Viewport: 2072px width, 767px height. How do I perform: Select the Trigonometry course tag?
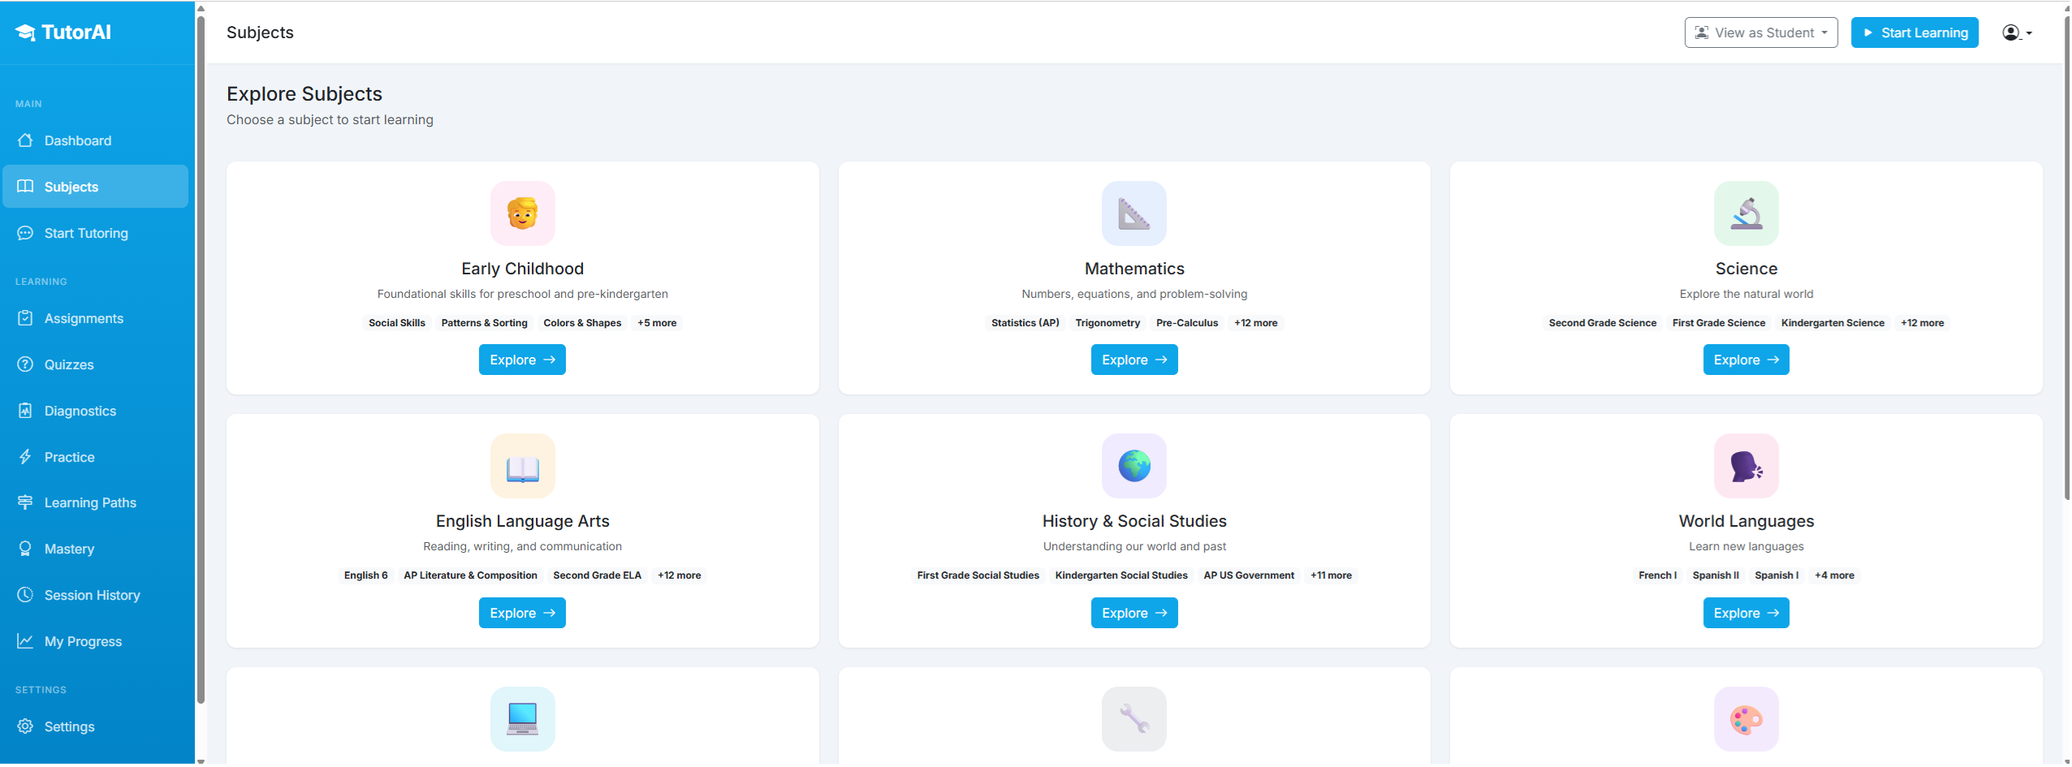click(x=1107, y=322)
